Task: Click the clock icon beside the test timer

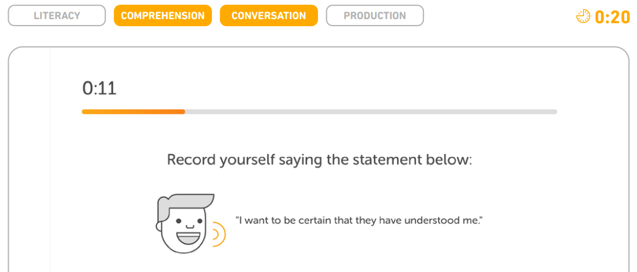Action: click(x=583, y=16)
